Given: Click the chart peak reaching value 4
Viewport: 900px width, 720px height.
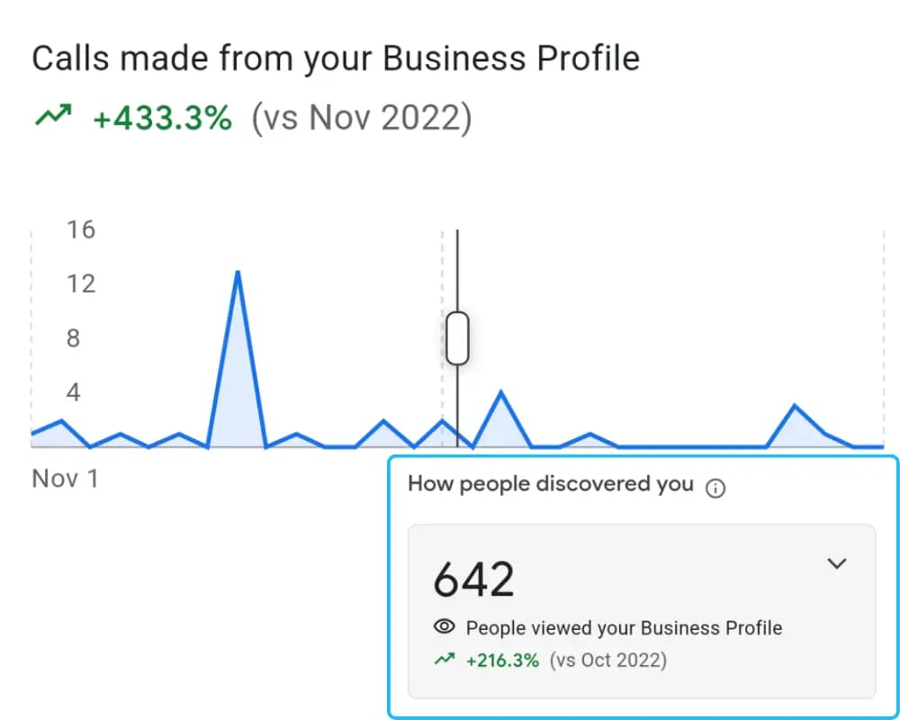Looking at the screenshot, I should (x=501, y=393).
